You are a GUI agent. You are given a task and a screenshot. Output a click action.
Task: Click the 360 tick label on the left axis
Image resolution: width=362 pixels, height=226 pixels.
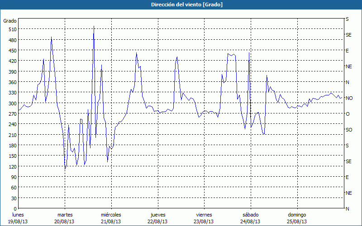click(x=12, y=82)
